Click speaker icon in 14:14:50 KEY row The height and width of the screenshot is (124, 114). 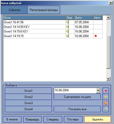pyautogui.click(x=68, y=27)
